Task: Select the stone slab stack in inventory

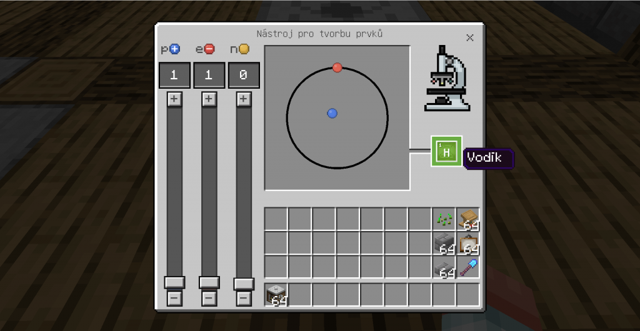Action: click(444, 267)
